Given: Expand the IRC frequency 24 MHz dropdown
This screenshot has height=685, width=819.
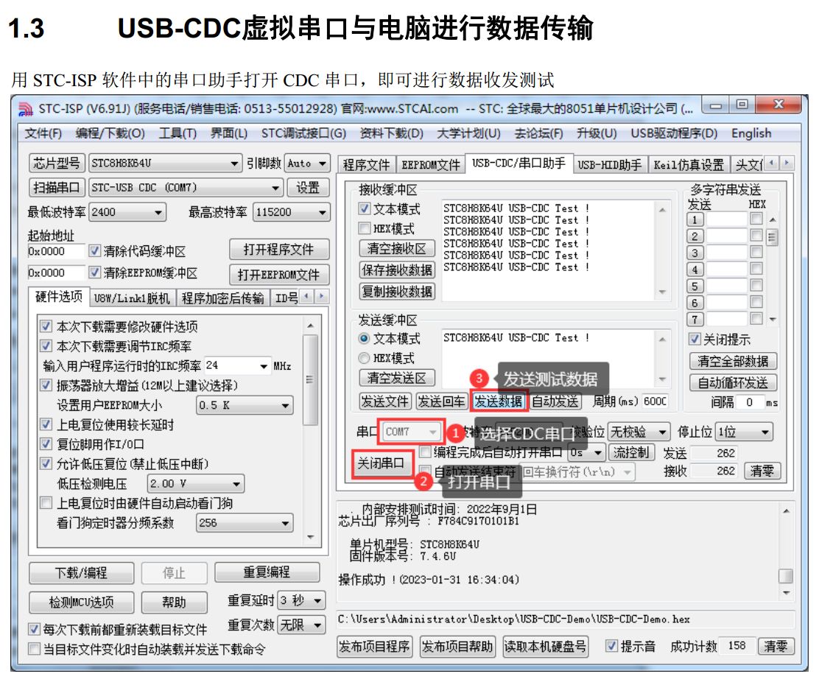Looking at the screenshot, I should (237, 366).
